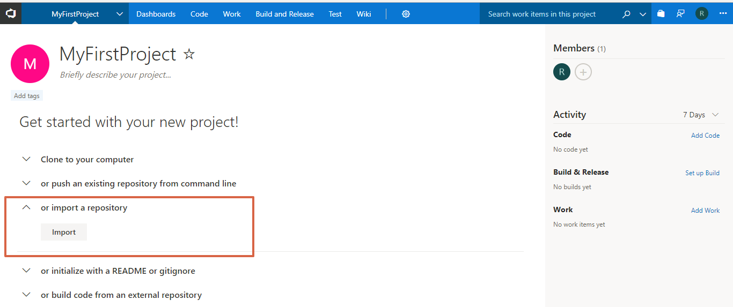733x307 pixels.
Task: Click the search magnifier icon
Action: coord(626,14)
